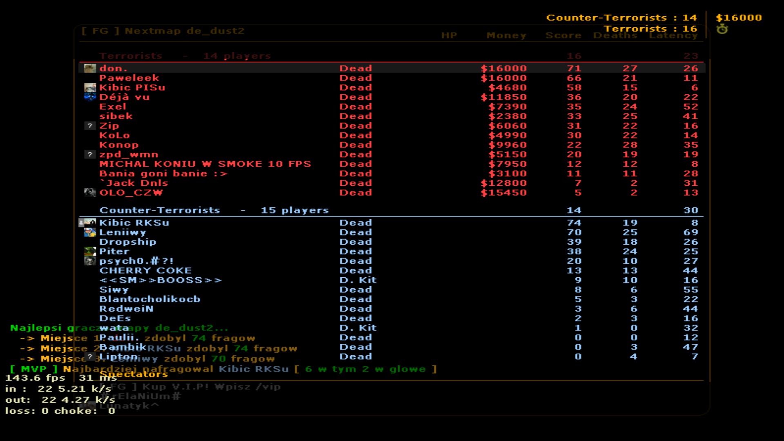784x441 pixels.
Task: Click the Counter-Terrorists team header
Action: (x=160, y=210)
